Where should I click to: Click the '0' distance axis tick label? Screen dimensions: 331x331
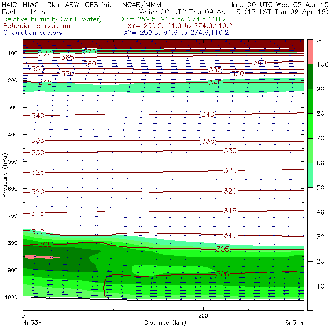(23, 316)
